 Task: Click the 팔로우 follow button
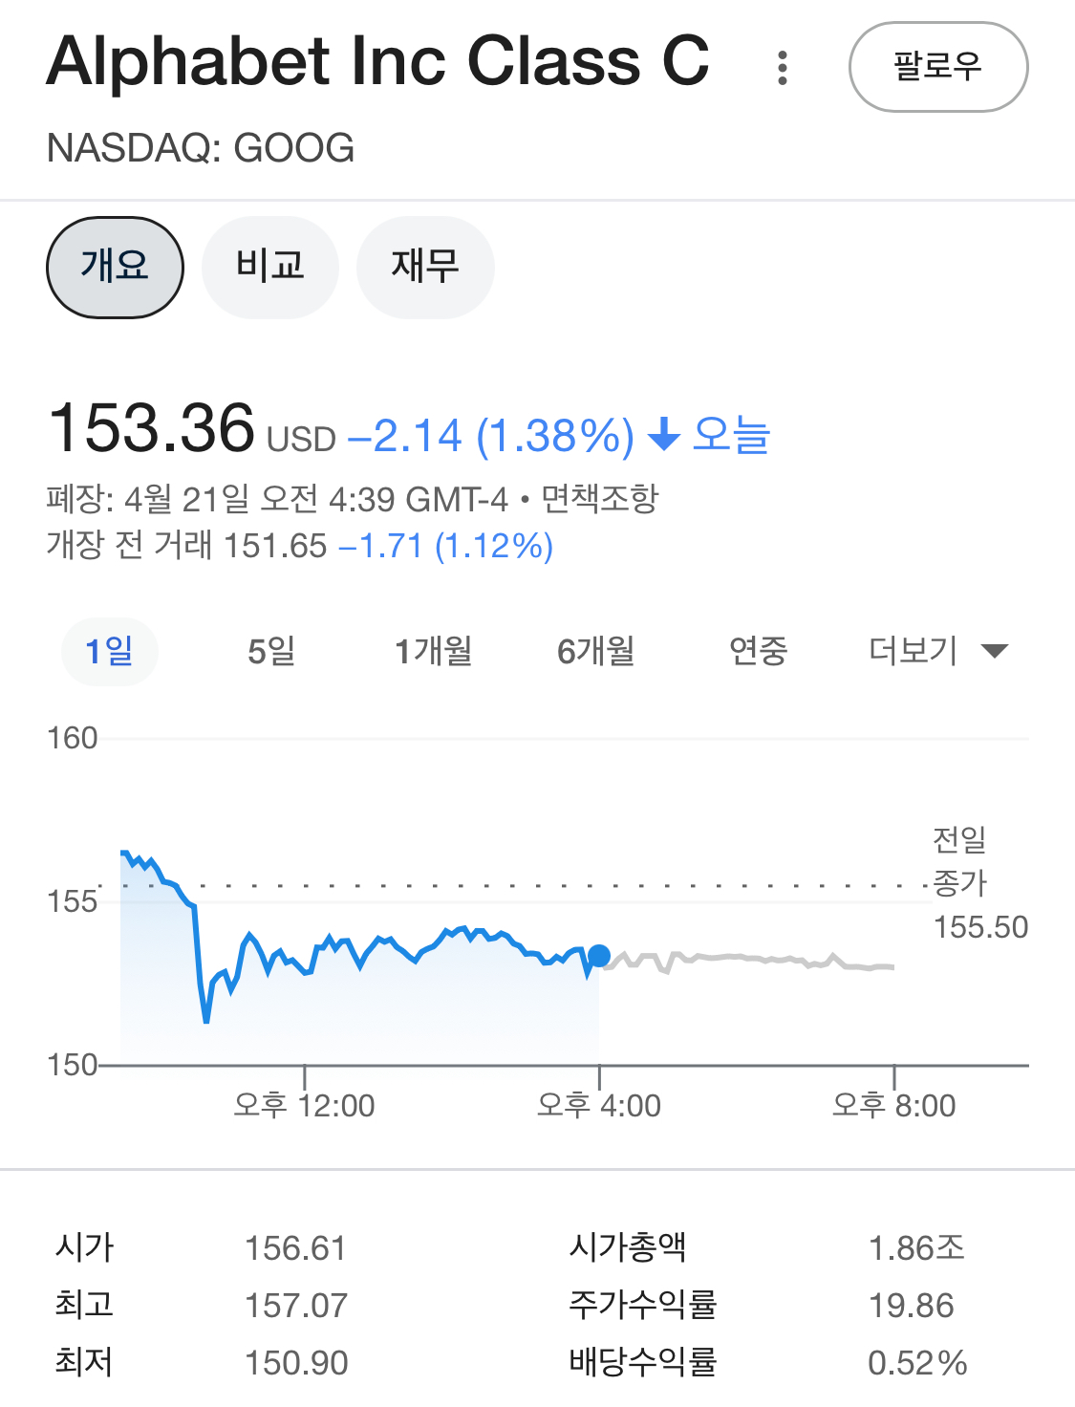938,67
